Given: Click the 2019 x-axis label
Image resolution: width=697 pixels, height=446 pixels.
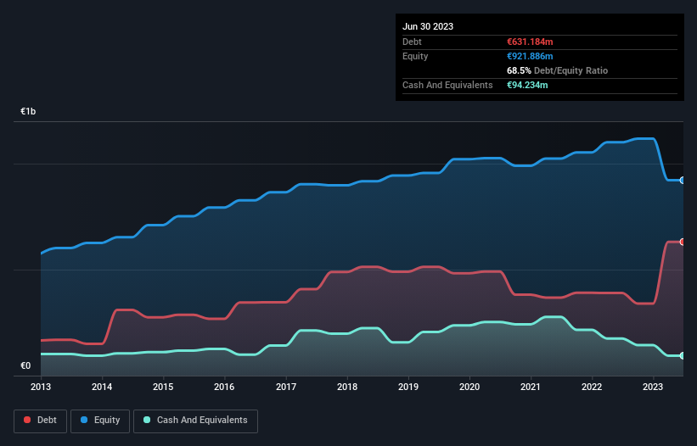Looking at the screenshot, I should [x=408, y=387].
